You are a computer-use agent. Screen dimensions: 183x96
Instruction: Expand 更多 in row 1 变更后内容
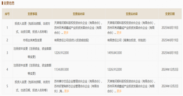[x=119, y=33]
